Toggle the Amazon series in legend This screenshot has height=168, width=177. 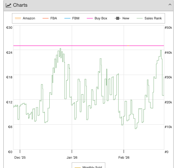click(25, 18)
